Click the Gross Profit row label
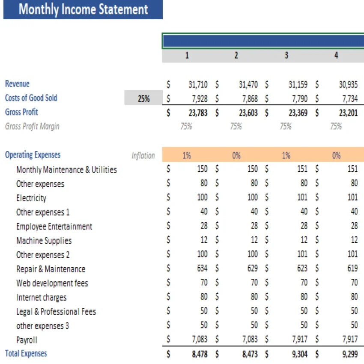Image resolution: width=364 pixels, height=364 pixels. pos(21,112)
